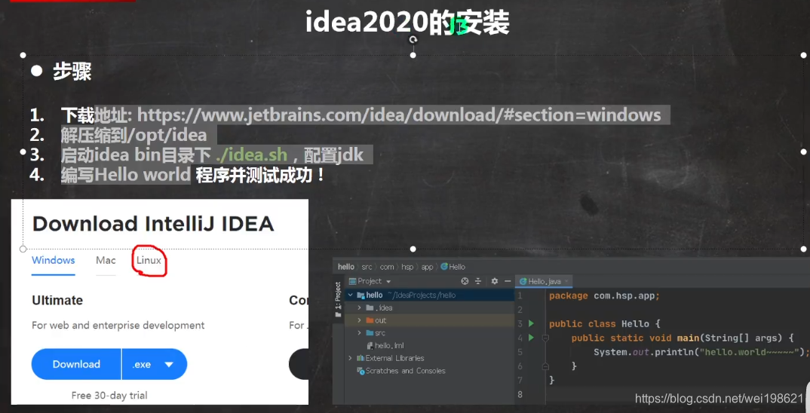810x413 pixels.
Task: Click line number 8 in the gutter
Action: pos(520,394)
